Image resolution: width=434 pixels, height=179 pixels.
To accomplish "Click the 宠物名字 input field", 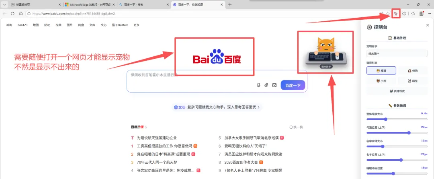I will click(x=397, y=53).
